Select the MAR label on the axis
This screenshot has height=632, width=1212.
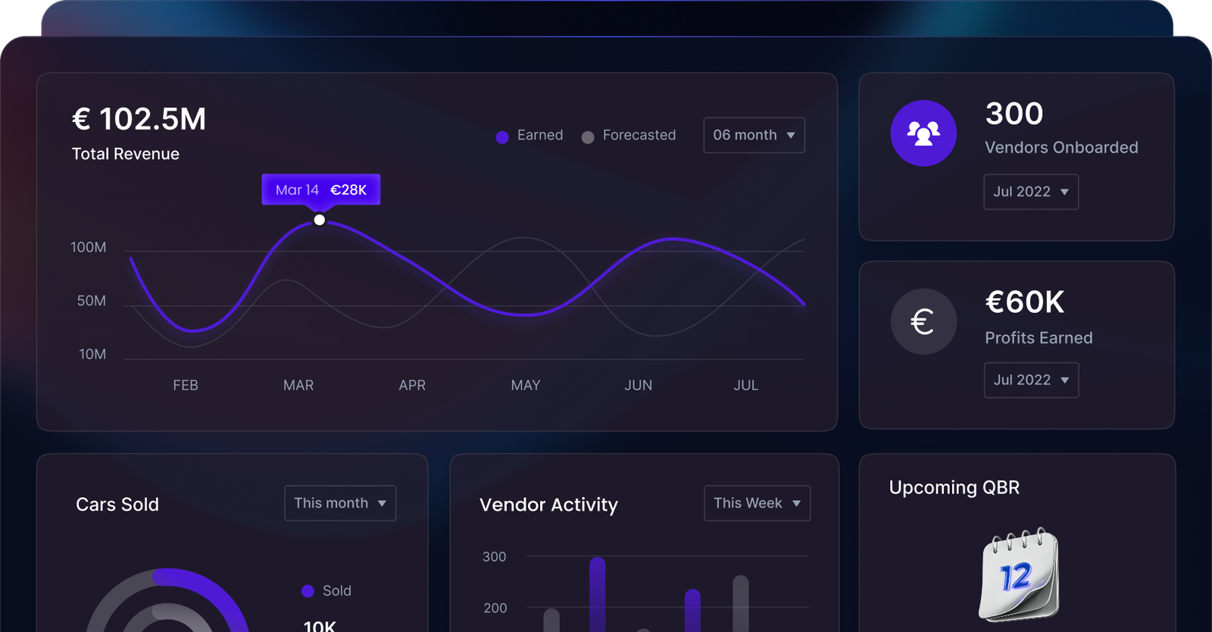298,385
